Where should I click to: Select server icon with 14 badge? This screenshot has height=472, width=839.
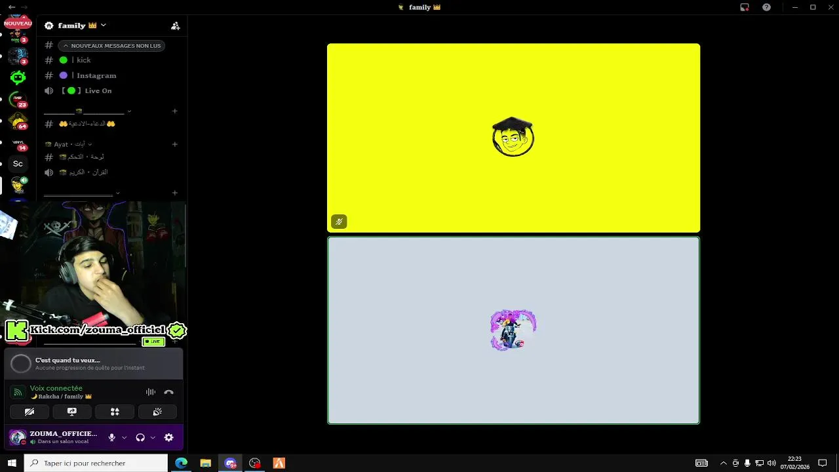(x=18, y=144)
